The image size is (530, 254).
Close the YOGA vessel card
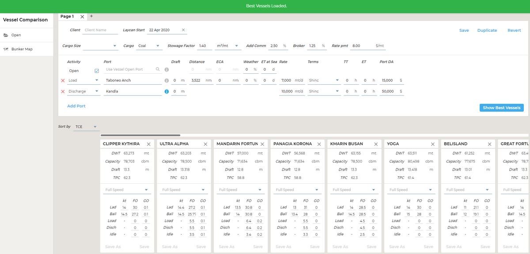coord(433,144)
